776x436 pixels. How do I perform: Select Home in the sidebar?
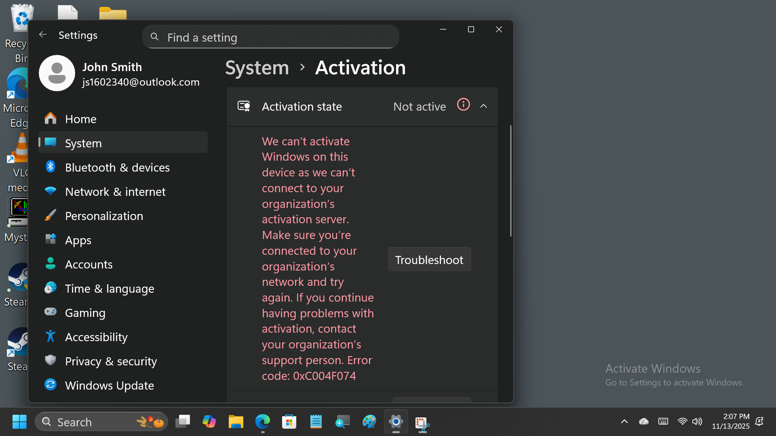click(80, 119)
